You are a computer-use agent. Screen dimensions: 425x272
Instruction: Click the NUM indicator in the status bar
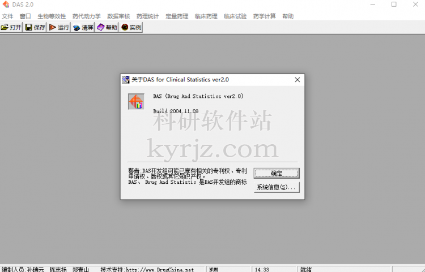tap(214, 270)
